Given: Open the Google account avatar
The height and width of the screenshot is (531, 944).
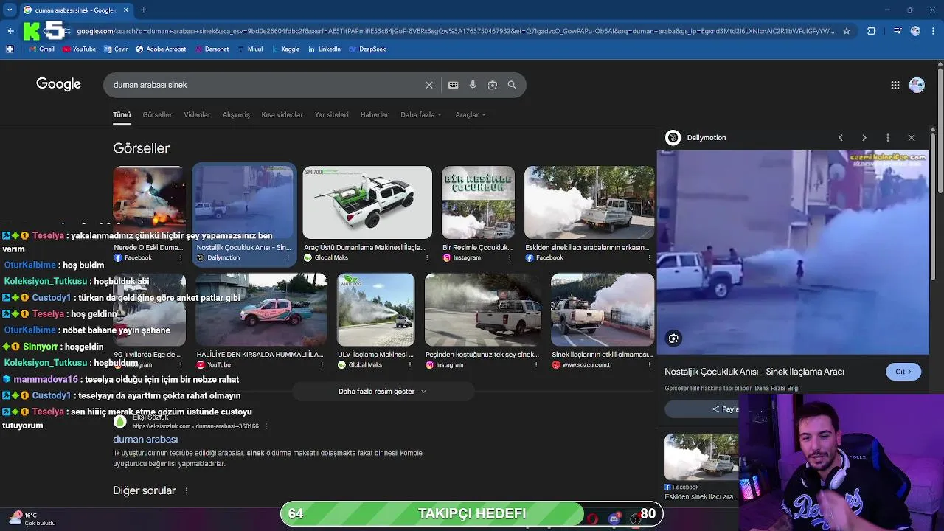Looking at the screenshot, I should coord(917,85).
